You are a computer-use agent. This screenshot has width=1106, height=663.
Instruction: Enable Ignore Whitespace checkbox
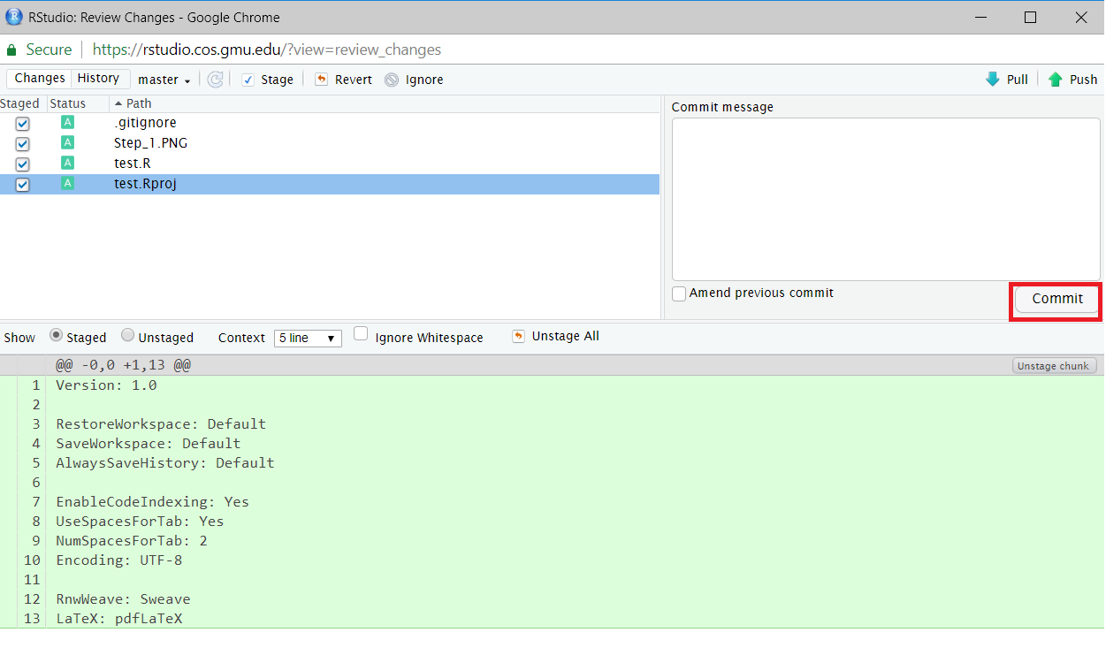pos(361,334)
